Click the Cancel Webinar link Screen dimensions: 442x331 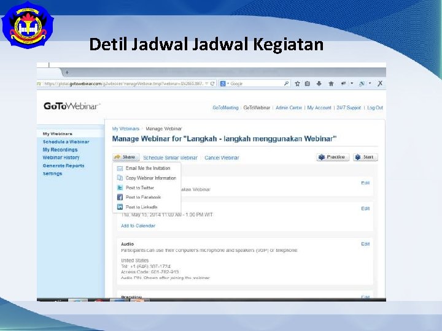tap(222, 158)
